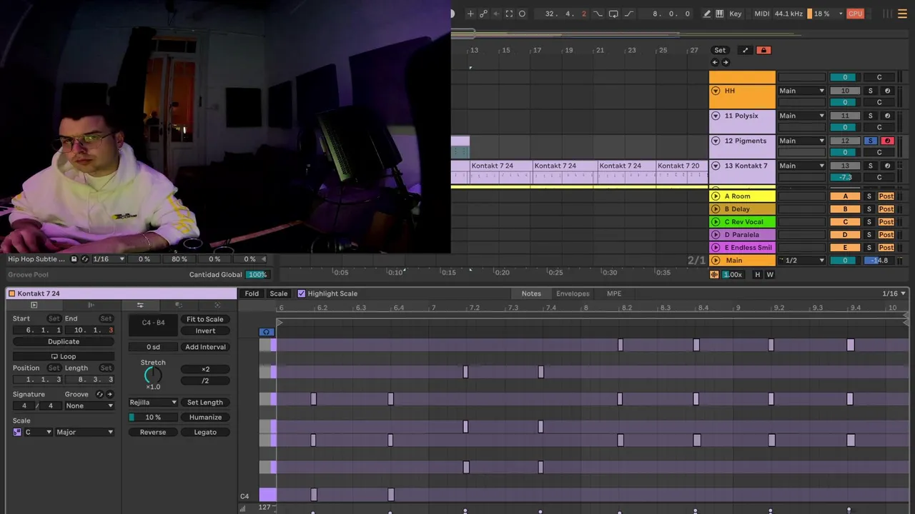
Task: Disarm the 12 Pigments record button
Action: click(887, 141)
